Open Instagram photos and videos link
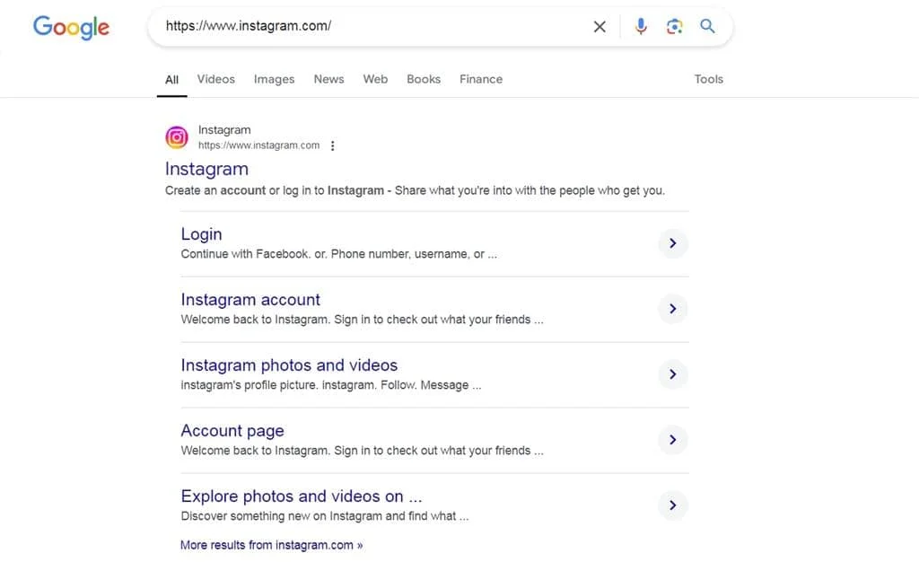Viewport: 919px width, 562px height. [289, 365]
